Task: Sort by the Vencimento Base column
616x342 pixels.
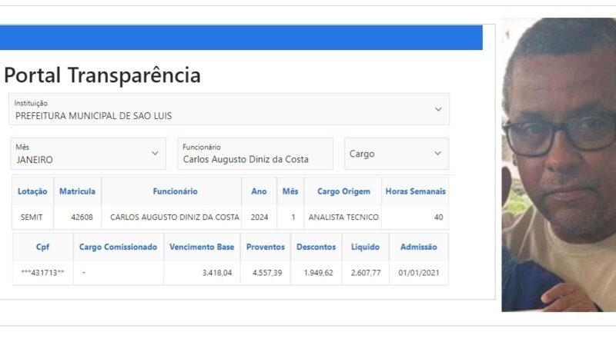Action: (201, 247)
